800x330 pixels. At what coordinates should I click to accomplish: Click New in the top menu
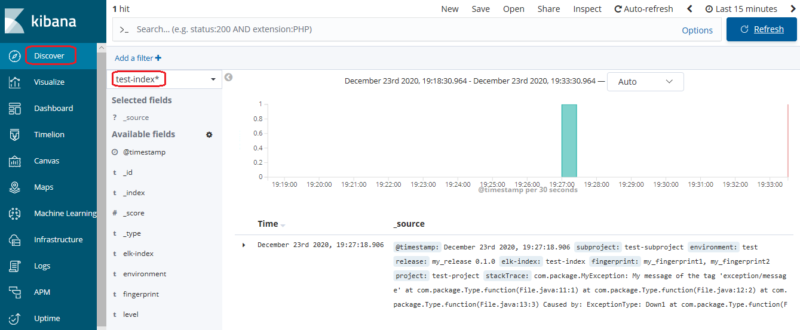(450, 9)
